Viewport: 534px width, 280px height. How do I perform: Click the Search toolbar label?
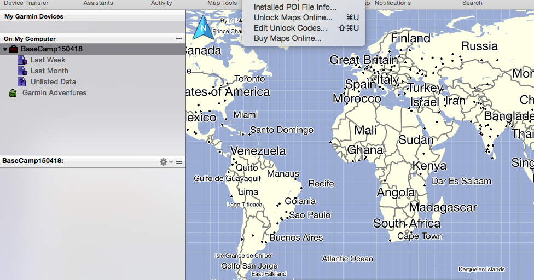pyautogui.click(x=472, y=3)
